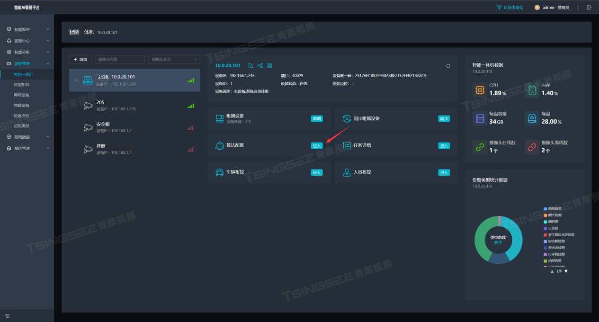Image resolution: width=599 pixels, height=322 pixels.
Task: Go to previous legend page arrow
Action: point(552,271)
